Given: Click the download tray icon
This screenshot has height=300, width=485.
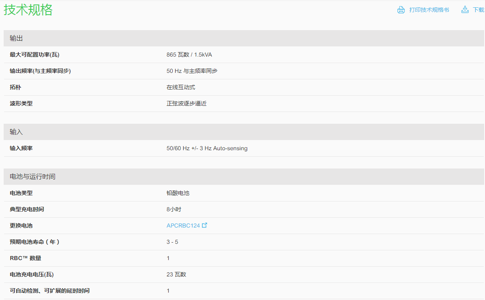Looking at the screenshot, I should (465, 10).
